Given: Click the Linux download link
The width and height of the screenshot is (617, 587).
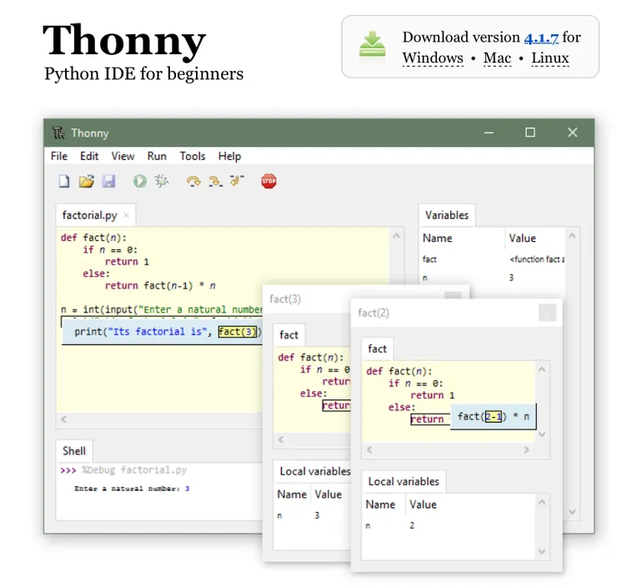Looking at the screenshot, I should click(549, 58).
